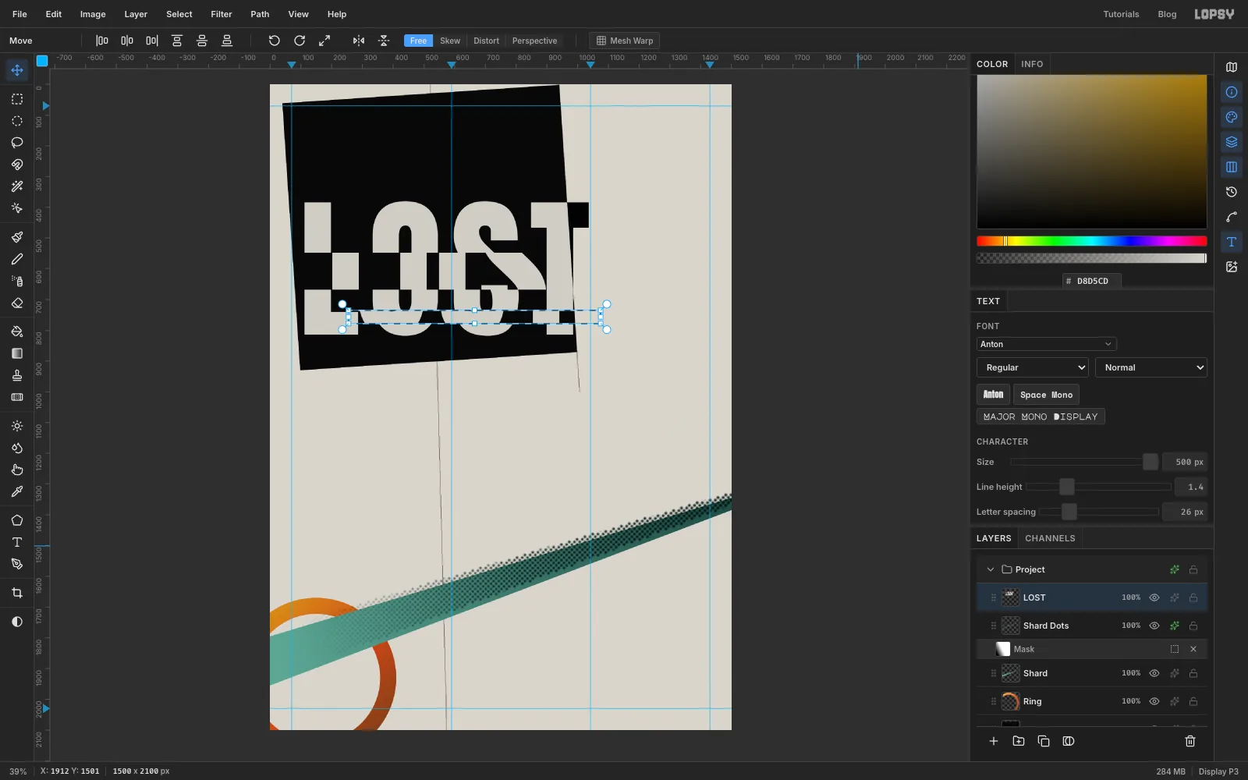The height and width of the screenshot is (780, 1248).
Task: Click the flip horizontal icon
Action: tap(359, 41)
